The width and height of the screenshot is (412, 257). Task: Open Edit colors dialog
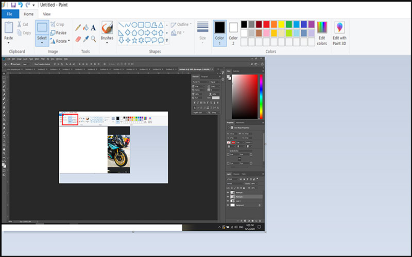click(x=322, y=33)
